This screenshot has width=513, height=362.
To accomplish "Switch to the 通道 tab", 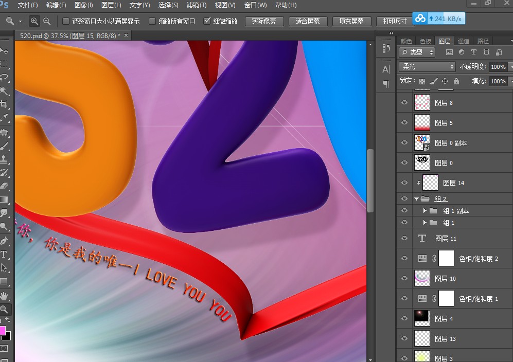I will (464, 41).
